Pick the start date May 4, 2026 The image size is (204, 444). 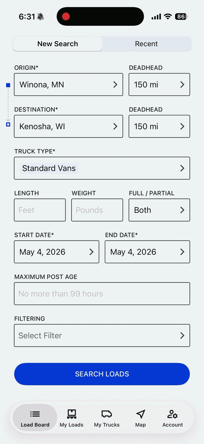tap(57, 252)
